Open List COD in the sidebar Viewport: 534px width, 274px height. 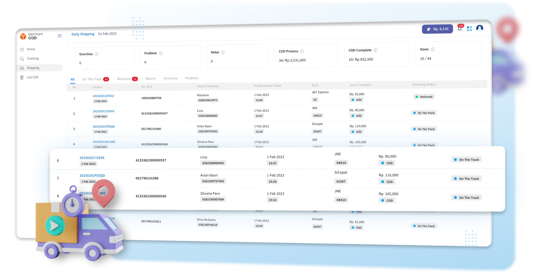point(32,77)
